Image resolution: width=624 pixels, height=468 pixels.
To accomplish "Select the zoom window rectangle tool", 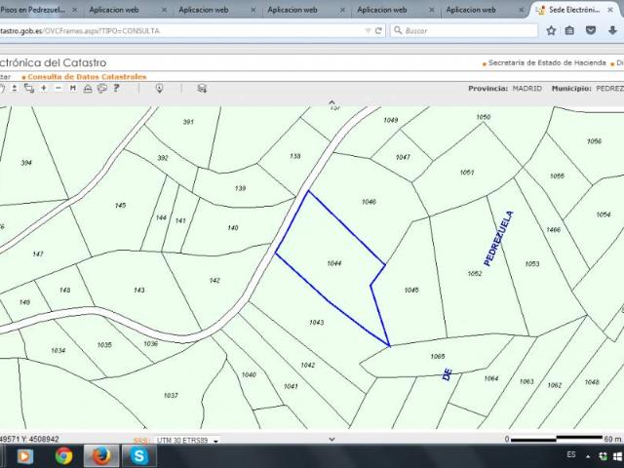I will pos(28,88).
